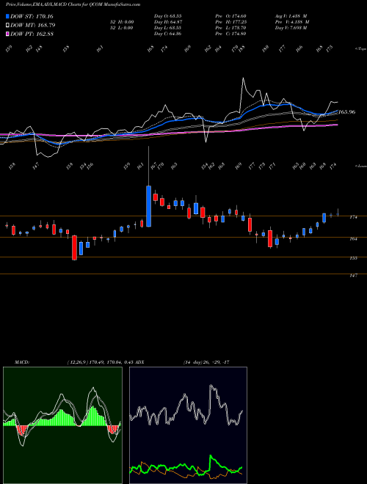Click the 'Pre H: 177.25' value

pyautogui.click(x=230, y=22)
